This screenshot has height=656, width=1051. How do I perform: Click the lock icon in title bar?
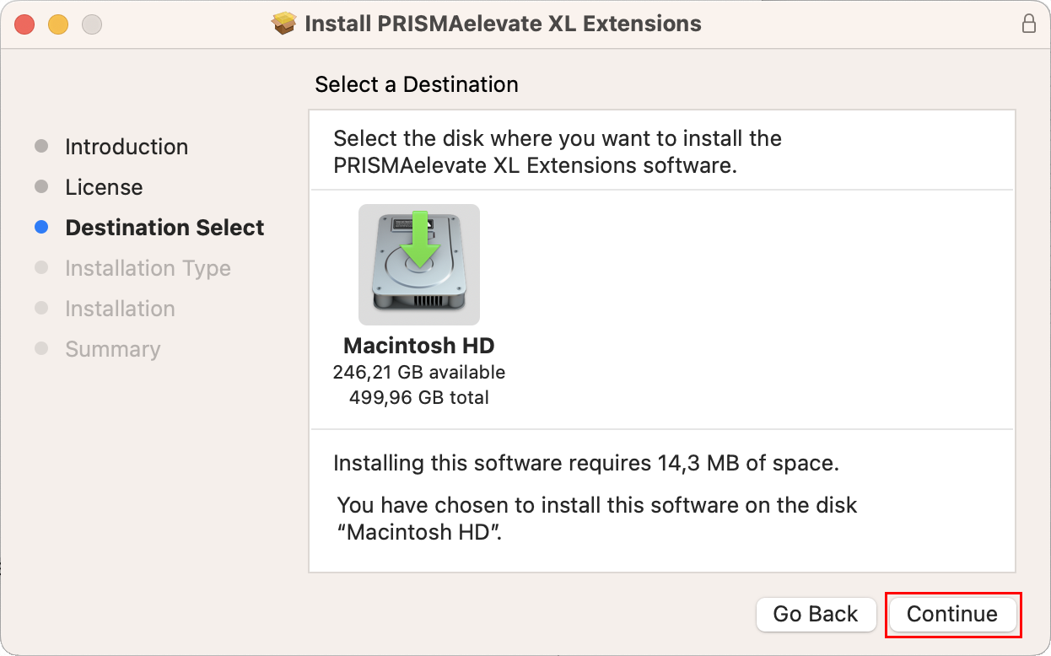[x=1029, y=24]
